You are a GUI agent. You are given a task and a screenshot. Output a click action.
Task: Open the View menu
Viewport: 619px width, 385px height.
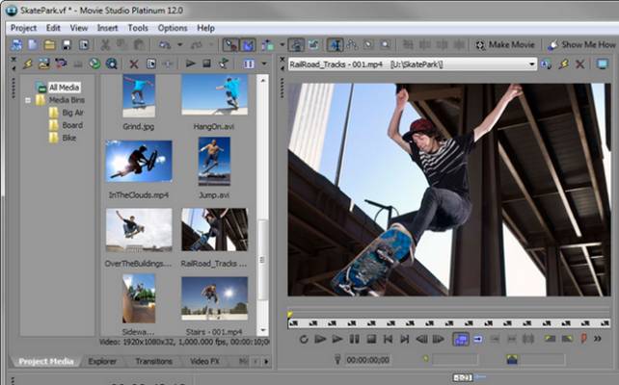coord(79,28)
